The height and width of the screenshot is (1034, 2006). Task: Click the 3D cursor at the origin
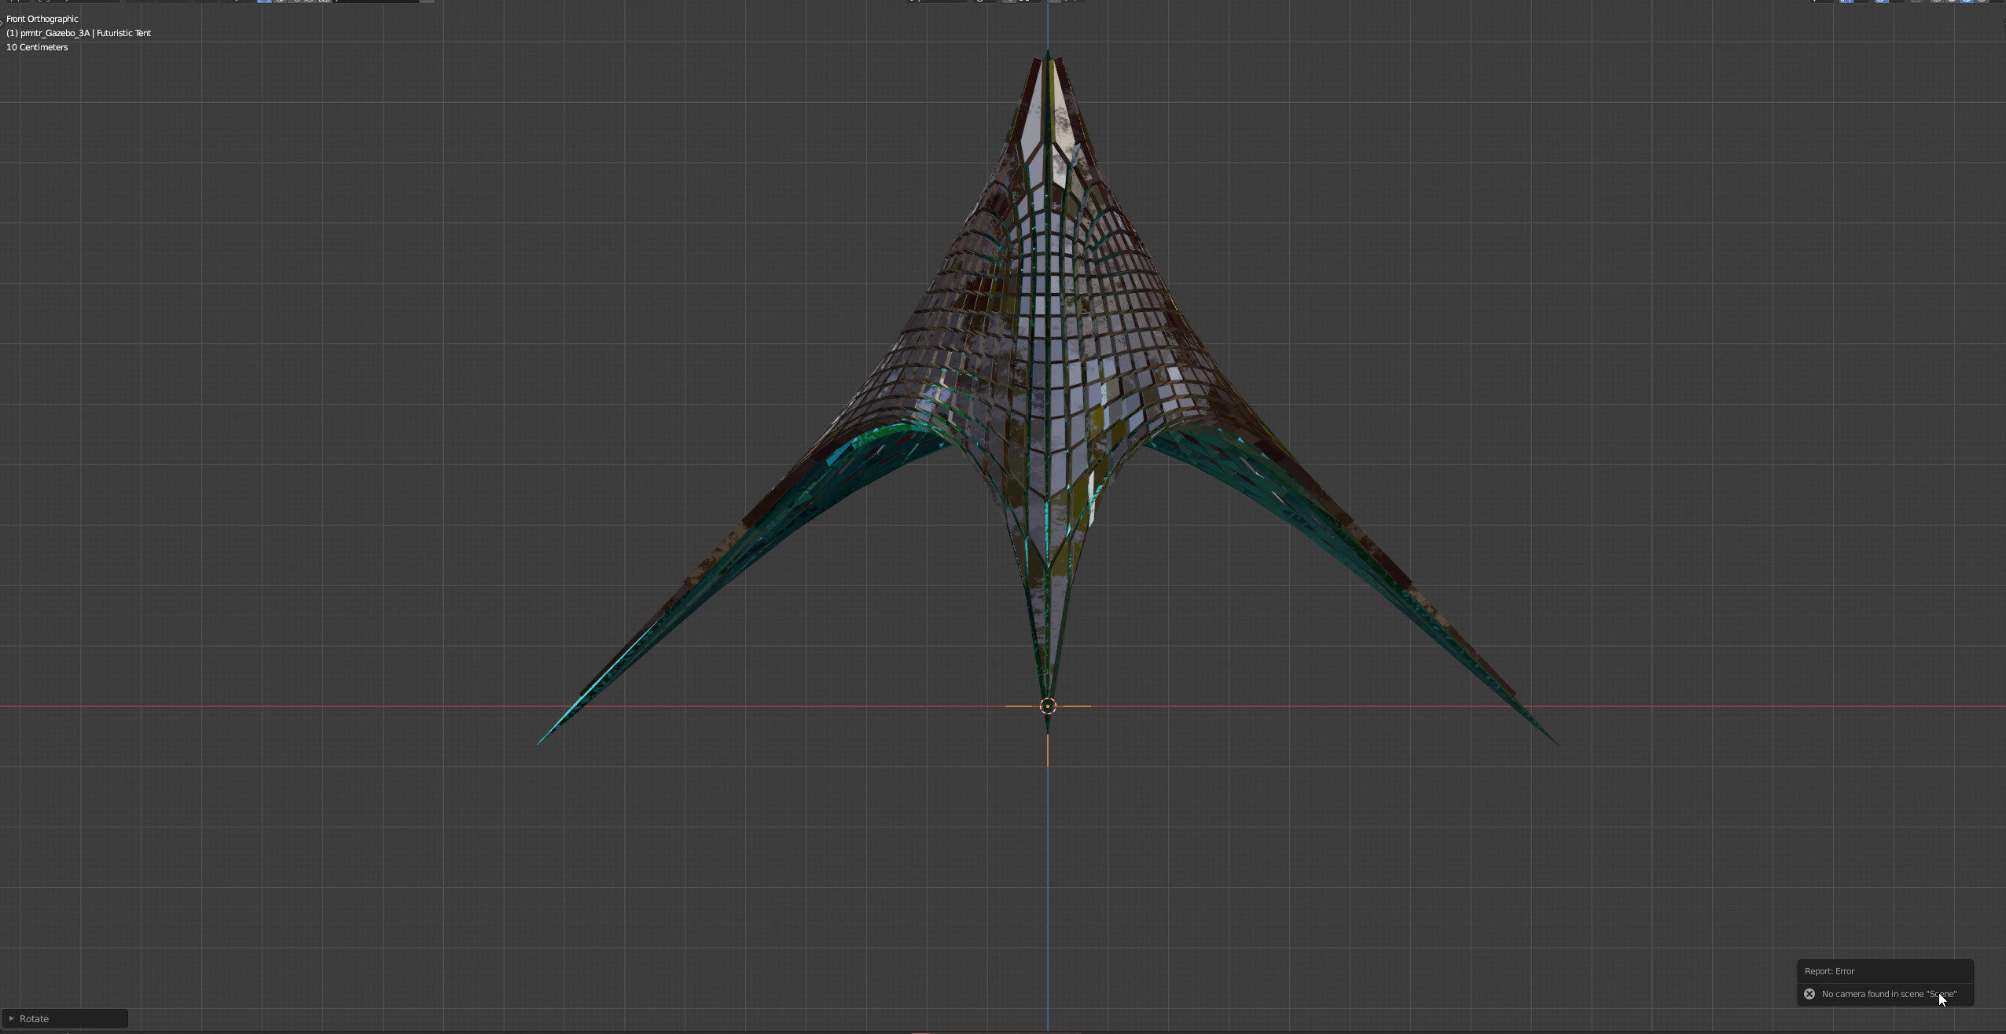[1048, 706]
